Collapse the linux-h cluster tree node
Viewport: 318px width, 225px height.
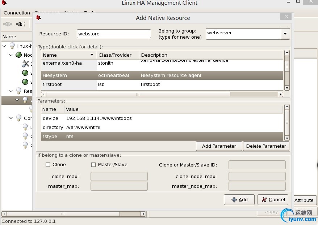[x=4, y=46]
